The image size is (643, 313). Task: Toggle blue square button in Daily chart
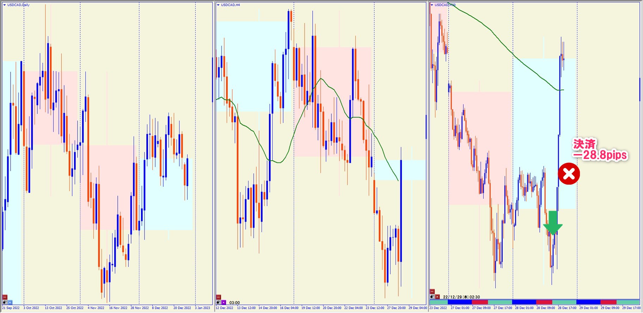click(10, 302)
